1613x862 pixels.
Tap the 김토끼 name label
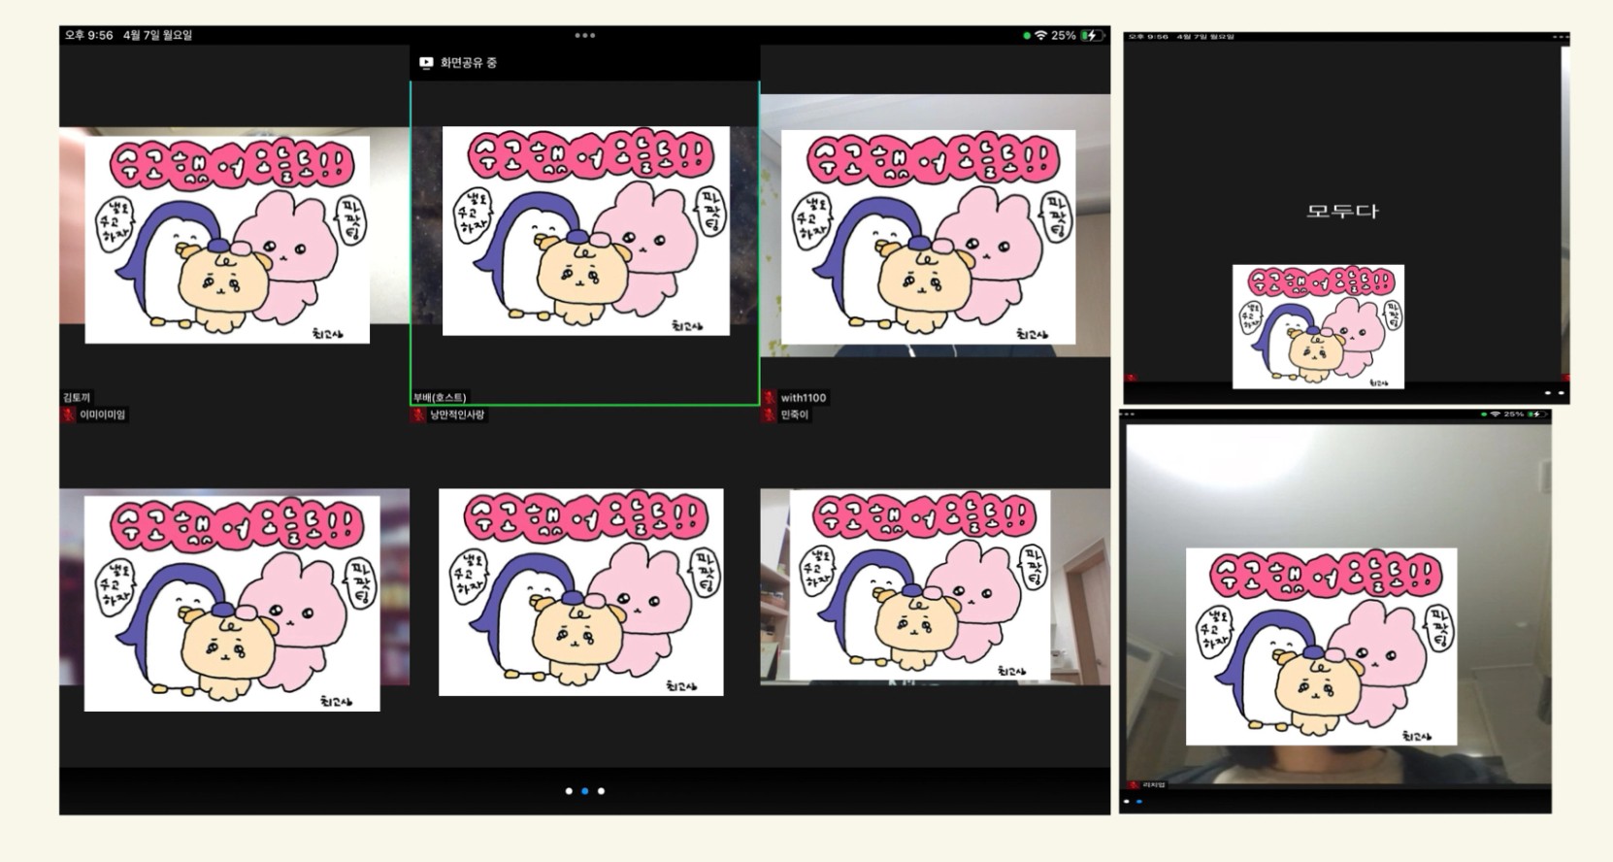click(x=77, y=397)
